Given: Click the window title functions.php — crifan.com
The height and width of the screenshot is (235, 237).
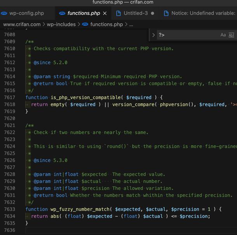Looking at the screenshot, I should click(123, 2).
